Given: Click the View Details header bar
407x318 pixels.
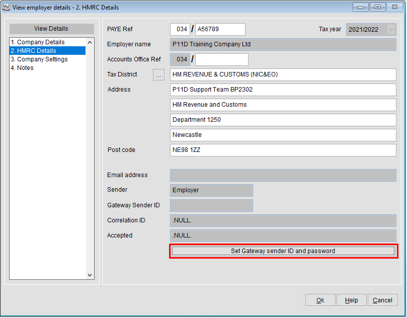Looking at the screenshot, I should [51, 29].
